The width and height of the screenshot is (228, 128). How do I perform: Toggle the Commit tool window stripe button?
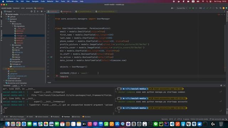[x=1, y=23]
